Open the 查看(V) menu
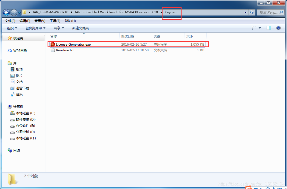The image size is (287, 189). [x=40, y=21]
